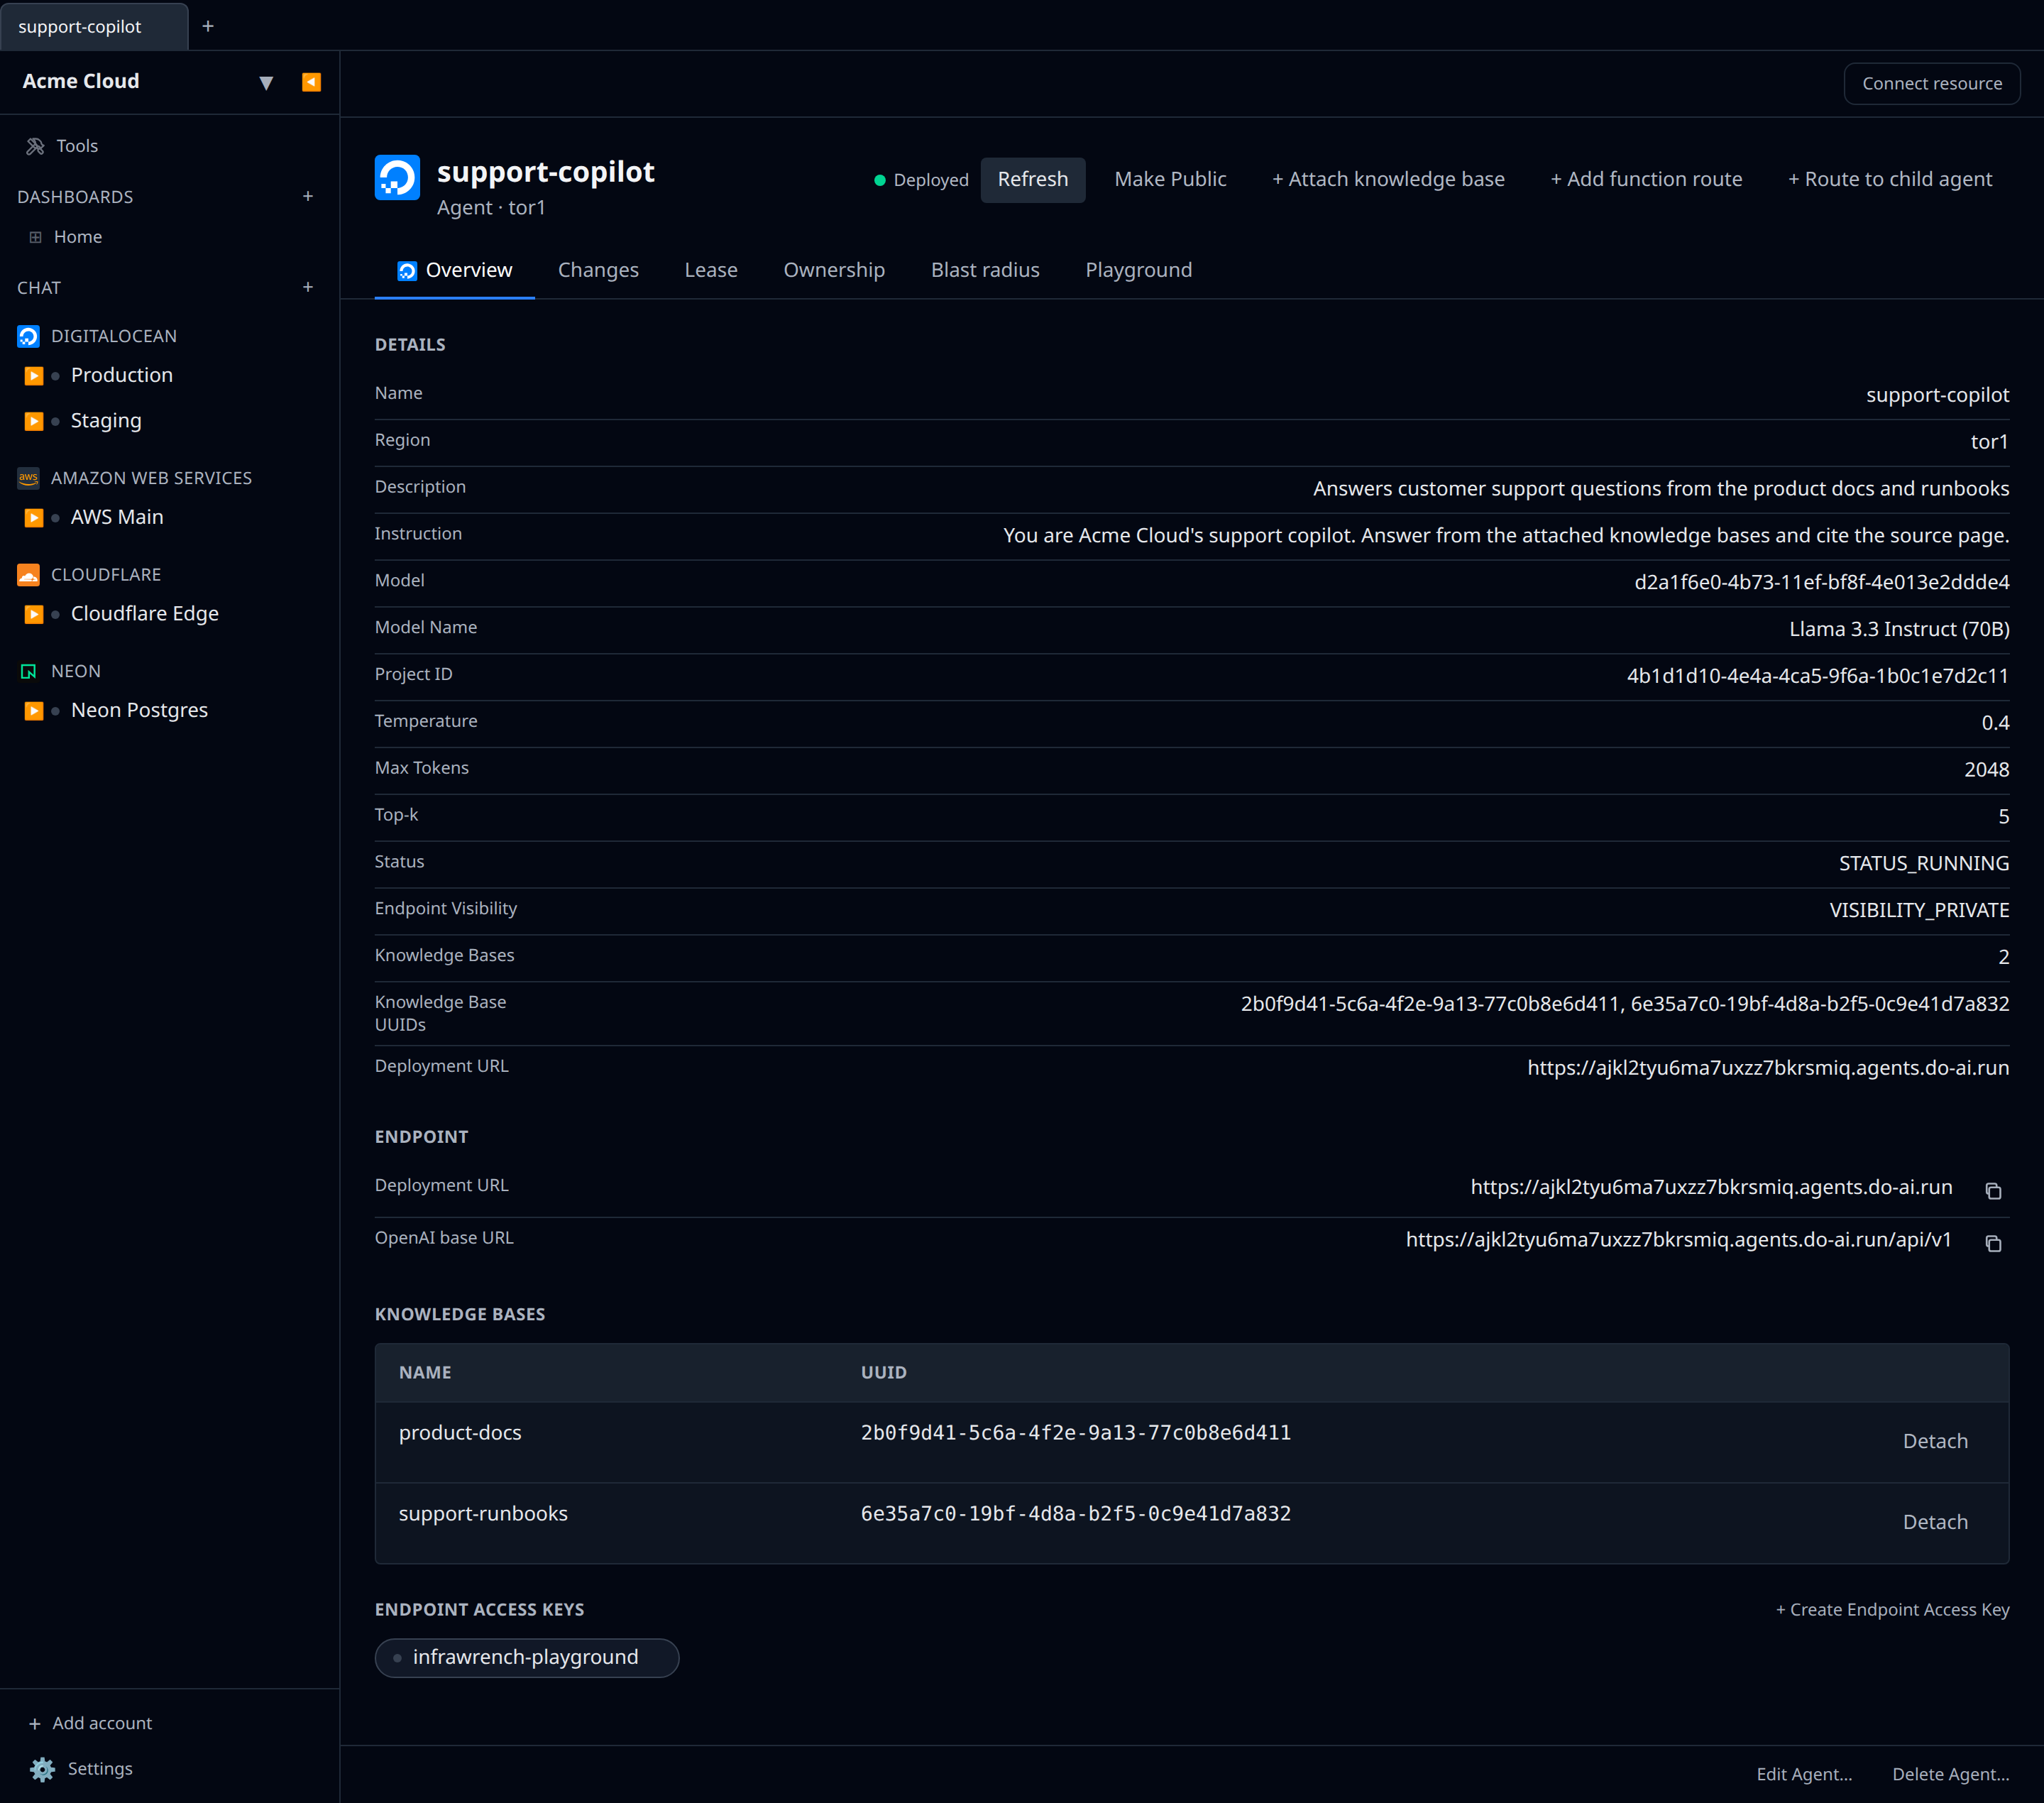This screenshot has width=2044, height=1803.
Task: Select the Staging account label
Action: [106, 421]
